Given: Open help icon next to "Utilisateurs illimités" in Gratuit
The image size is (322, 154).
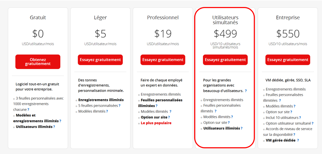Looking at the screenshot, I should pyautogui.click(x=54, y=127).
